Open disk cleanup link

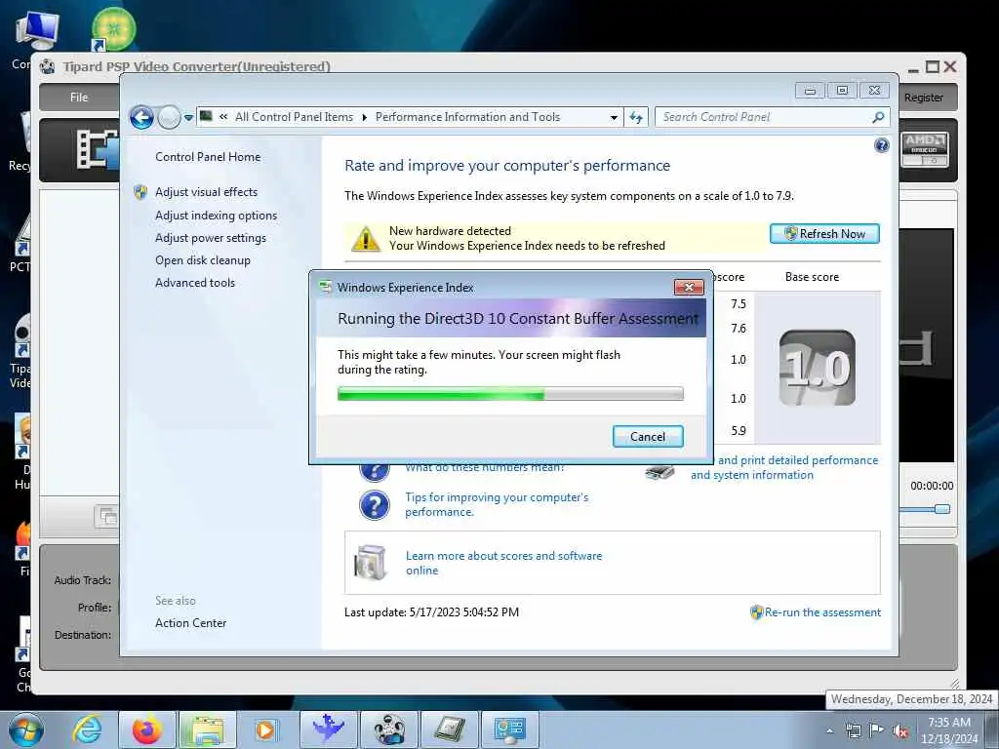pyautogui.click(x=203, y=259)
